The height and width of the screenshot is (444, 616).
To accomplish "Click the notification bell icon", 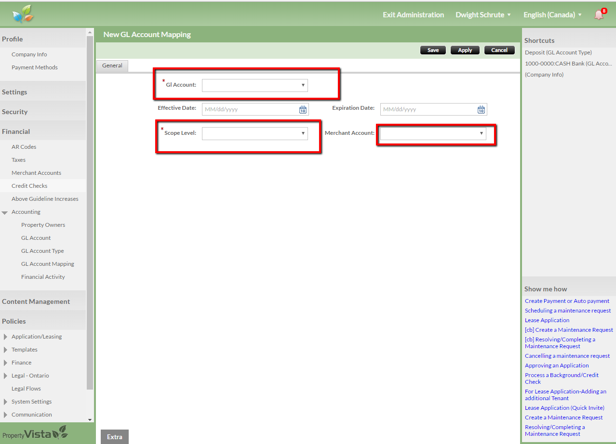I will pos(599,14).
